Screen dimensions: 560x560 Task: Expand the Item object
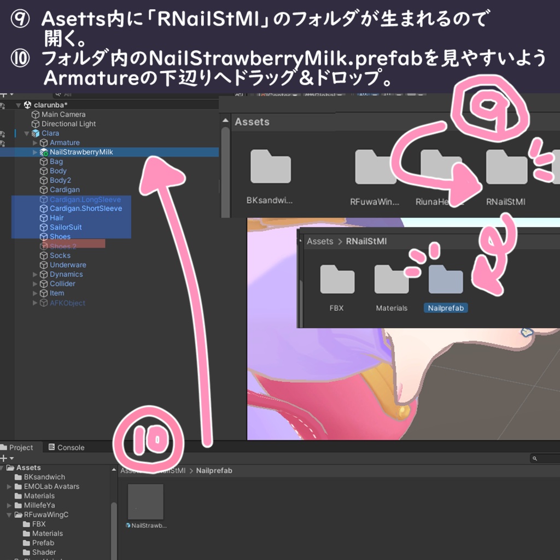tap(34, 293)
